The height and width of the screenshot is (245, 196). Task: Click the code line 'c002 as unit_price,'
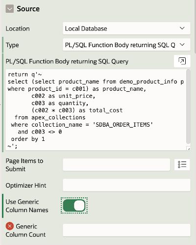[x=63, y=96]
